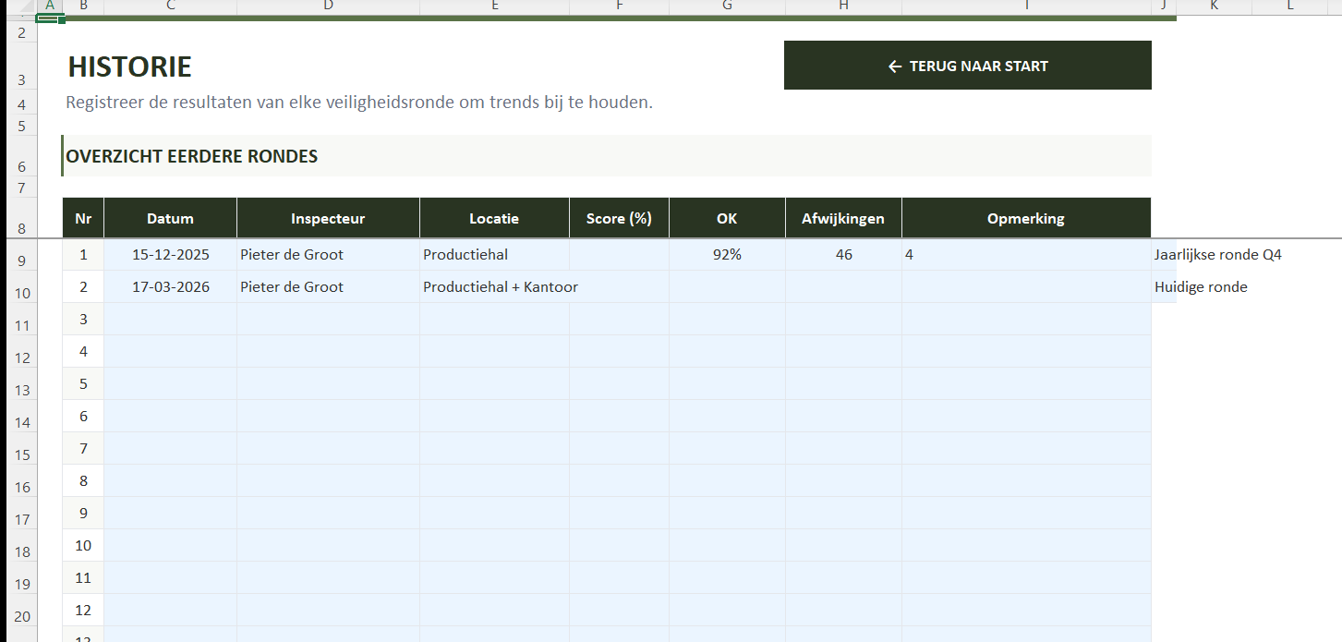The height and width of the screenshot is (642, 1342).
Task: Select column G header
Action: coord(727,6)
